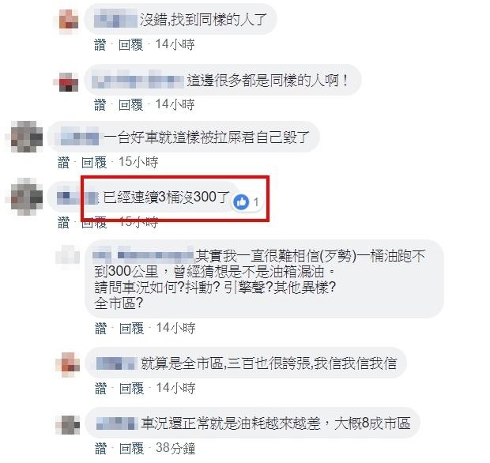Like the 沒錯,找到同樣的人了 comment

pos(100,45)
